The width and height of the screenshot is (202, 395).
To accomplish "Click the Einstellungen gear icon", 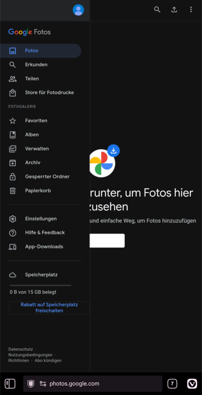I will [x=13, y=219].
